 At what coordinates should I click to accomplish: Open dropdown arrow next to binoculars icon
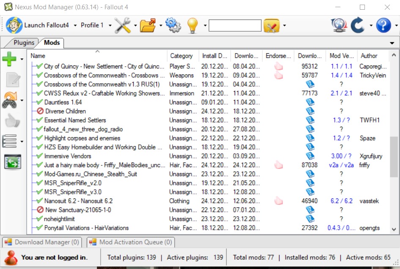pyautogui.click(x=22, y=100)
